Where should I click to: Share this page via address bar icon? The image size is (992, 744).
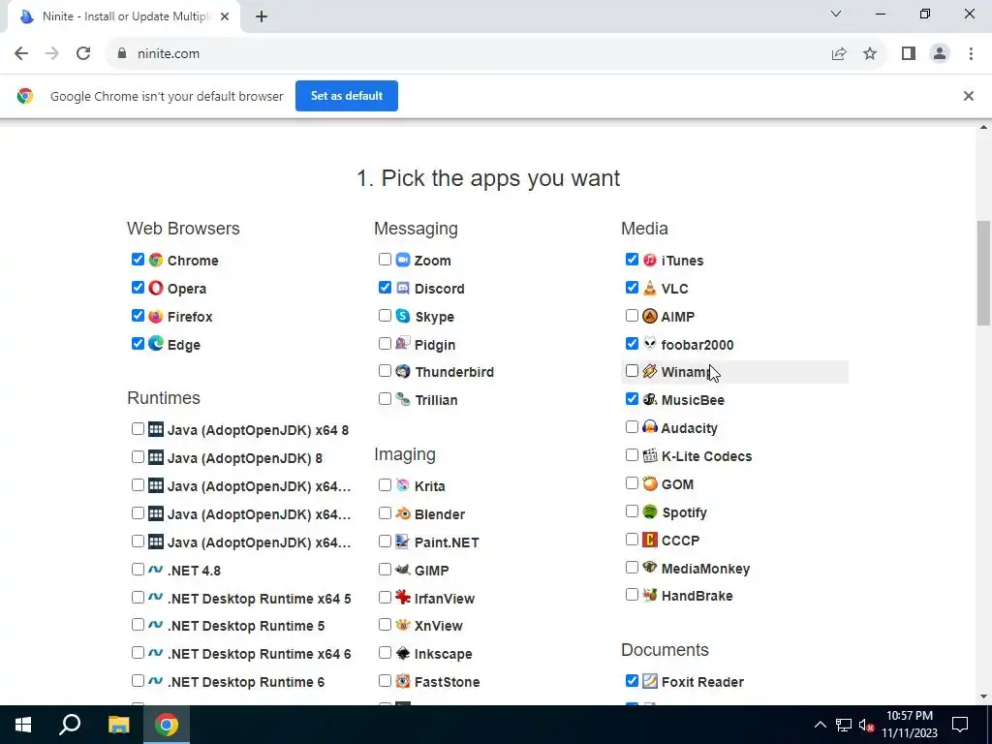pos(839,54)
